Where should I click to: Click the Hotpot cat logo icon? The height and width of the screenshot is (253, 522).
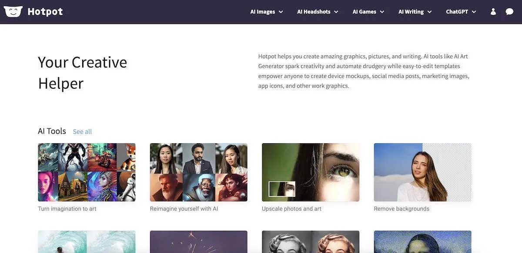coord(13,11)
